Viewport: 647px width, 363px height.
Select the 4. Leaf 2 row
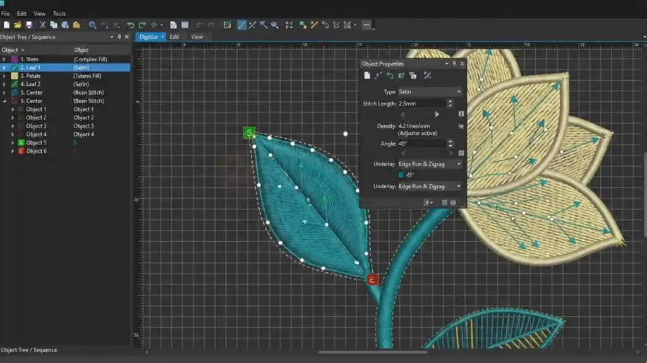pyautogui.click(x=65, y=84)
